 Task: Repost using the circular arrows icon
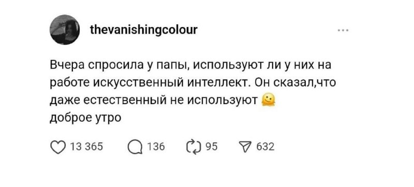click(194, 147)
